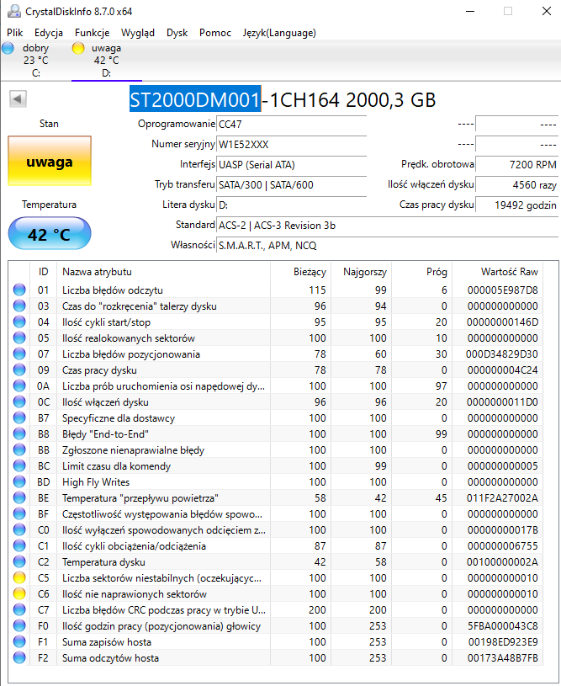Minimize the CrystalDiskInfo window
Screen dimensions: 561x686
470,12
